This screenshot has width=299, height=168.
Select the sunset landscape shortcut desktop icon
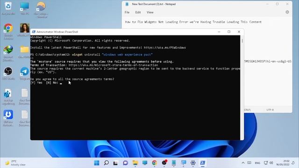(x=41, y=9)
